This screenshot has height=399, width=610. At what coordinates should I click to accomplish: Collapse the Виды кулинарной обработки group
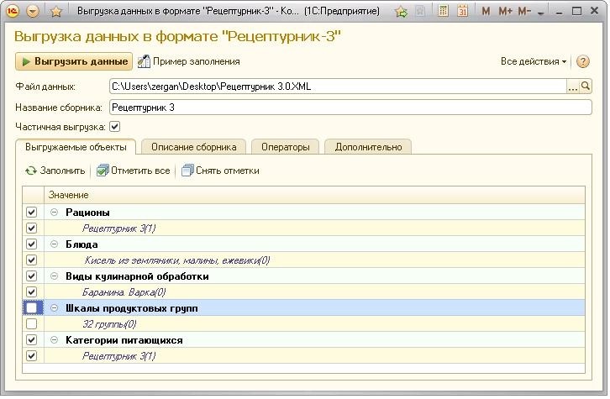click(55, 276)
